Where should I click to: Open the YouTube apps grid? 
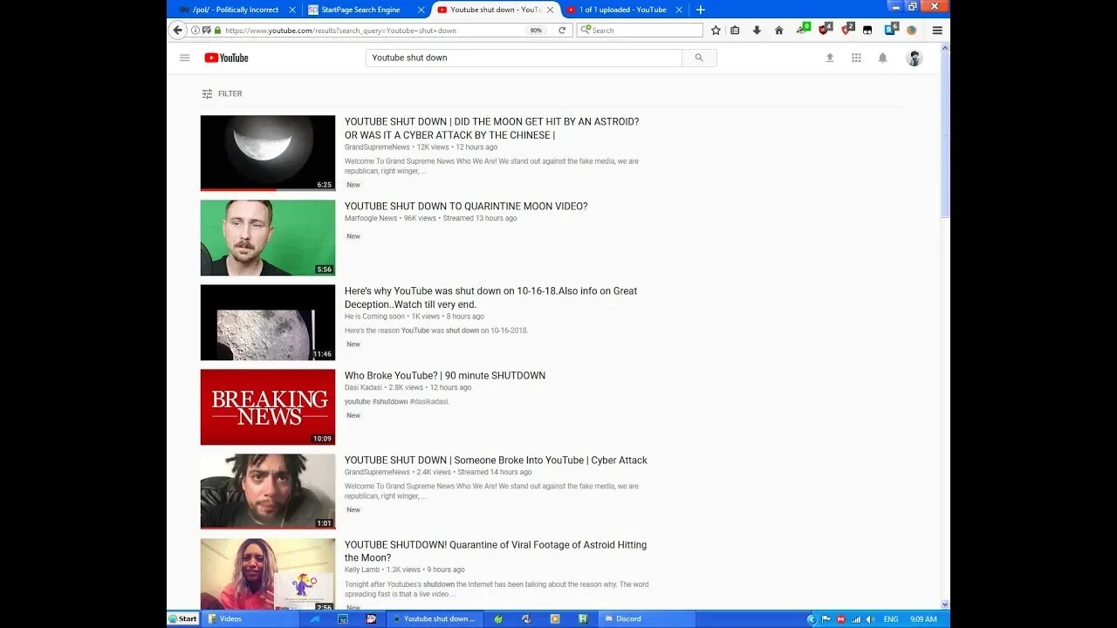[856, 58]
